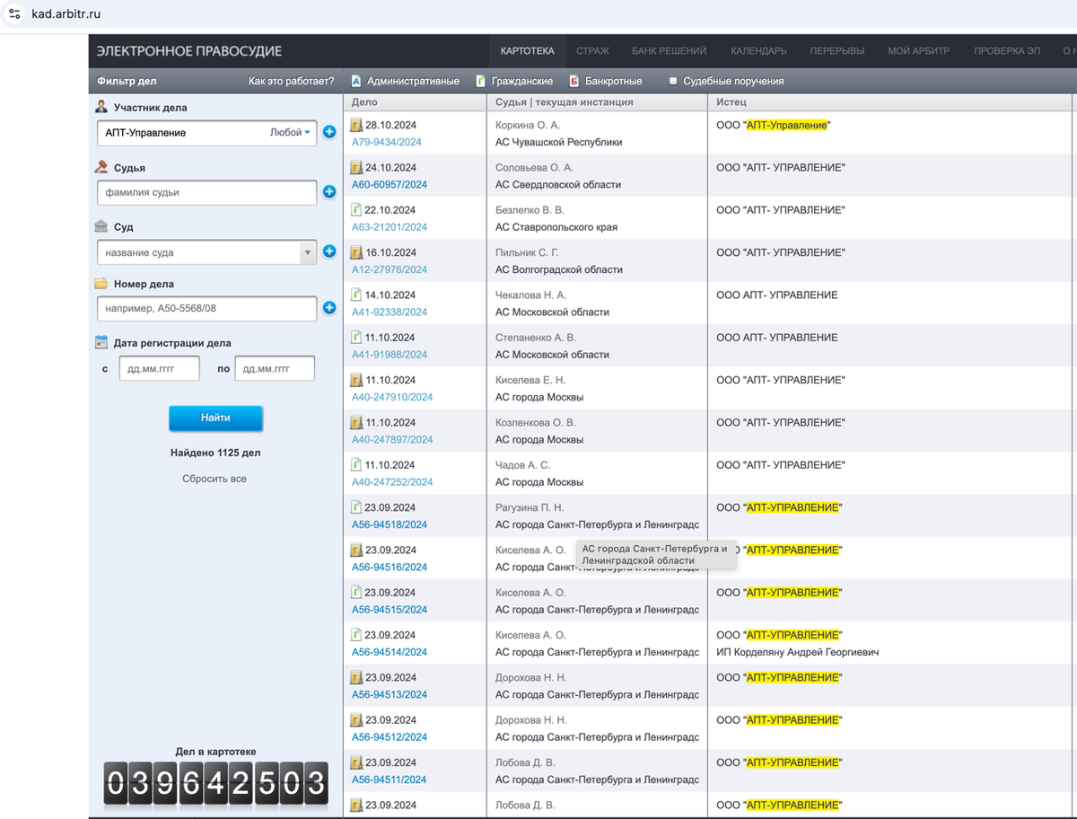Go to the ПРОВЕРКА ЭП tab
1077x819 pixels.
(1007, 51)
